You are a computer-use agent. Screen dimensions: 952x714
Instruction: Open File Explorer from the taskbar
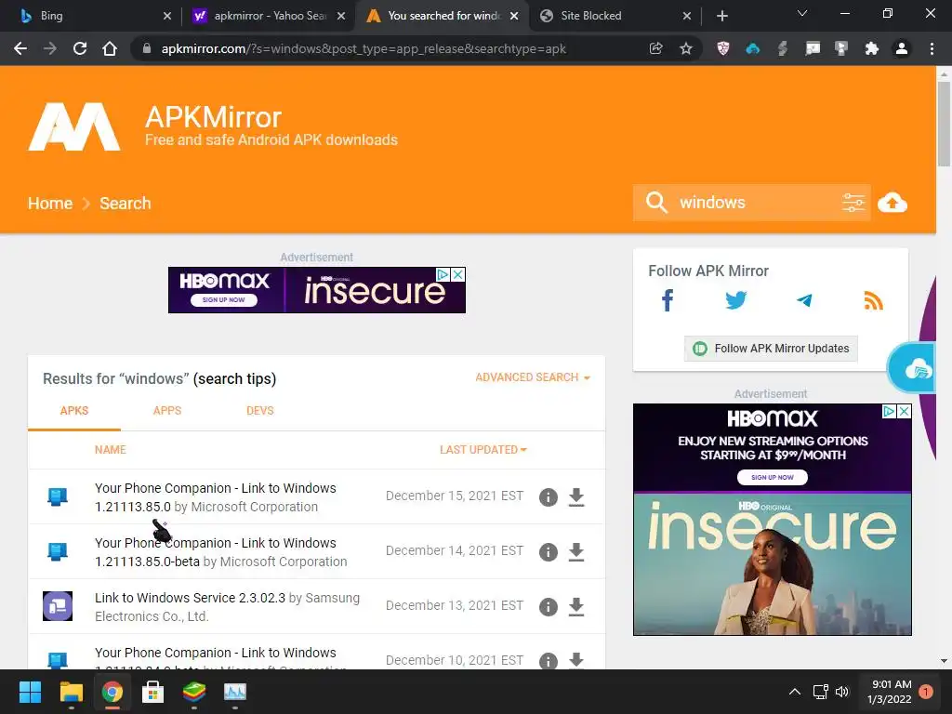(71, 692)
